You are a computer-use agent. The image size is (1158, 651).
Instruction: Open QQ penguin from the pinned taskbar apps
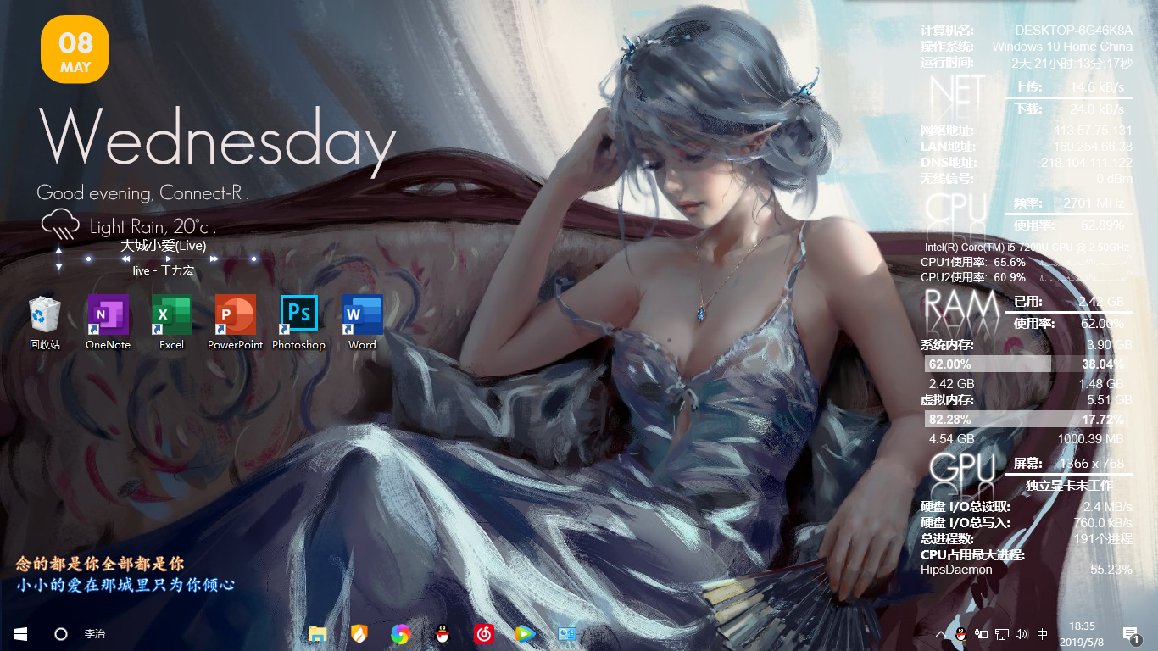click(x=442, y=633)
